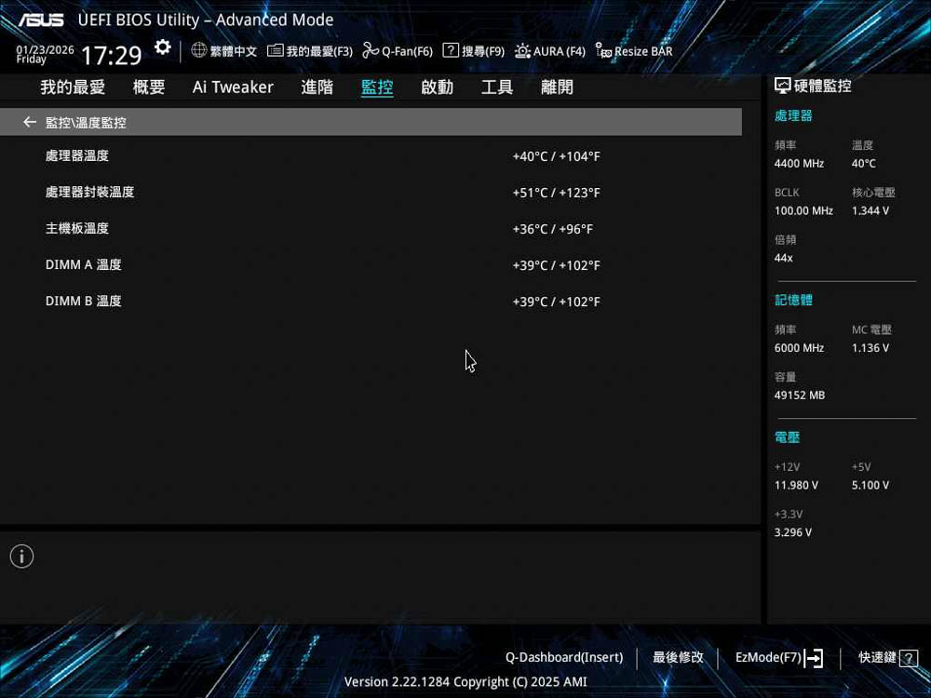Open Q-Dashboard(Insert)
Viewport: 931px width, 698px height.
(x=564, y=657)
